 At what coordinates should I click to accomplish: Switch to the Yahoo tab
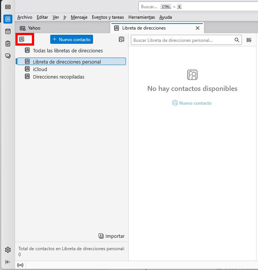tap(34, 28)
